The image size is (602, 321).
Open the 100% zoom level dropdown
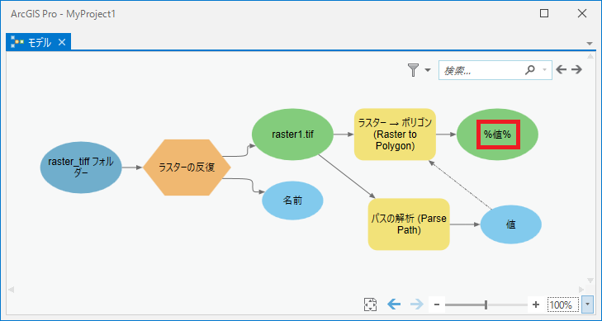[587, 304]
